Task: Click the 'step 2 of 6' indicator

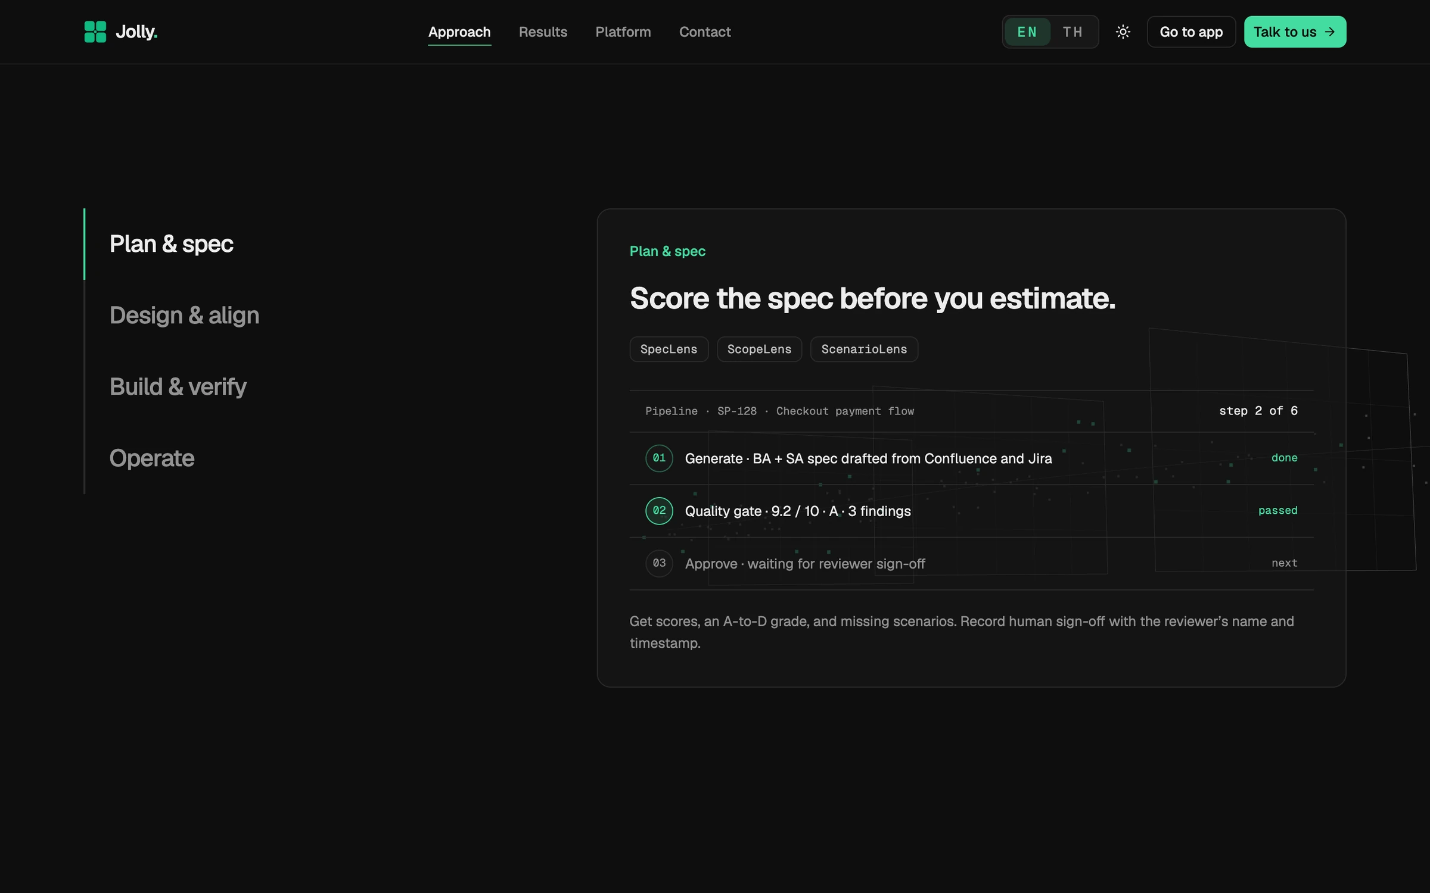Action: point(1258,411)
